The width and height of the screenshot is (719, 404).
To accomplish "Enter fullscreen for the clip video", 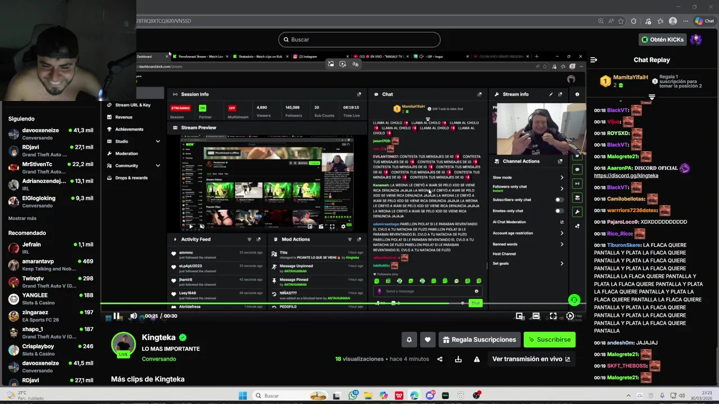I will [553, 316].
